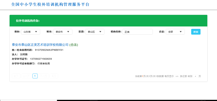217x101 pixels.
Task: Click the 统一社会信用代码 field label
Action: pos(23,50)
